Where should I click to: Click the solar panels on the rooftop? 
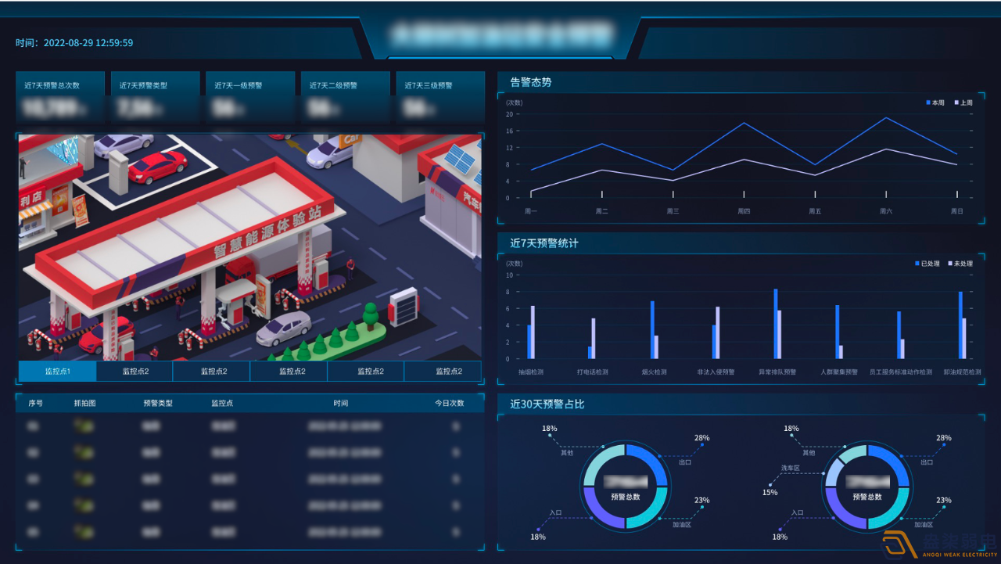pyautogui.click(x=459, y=161)
